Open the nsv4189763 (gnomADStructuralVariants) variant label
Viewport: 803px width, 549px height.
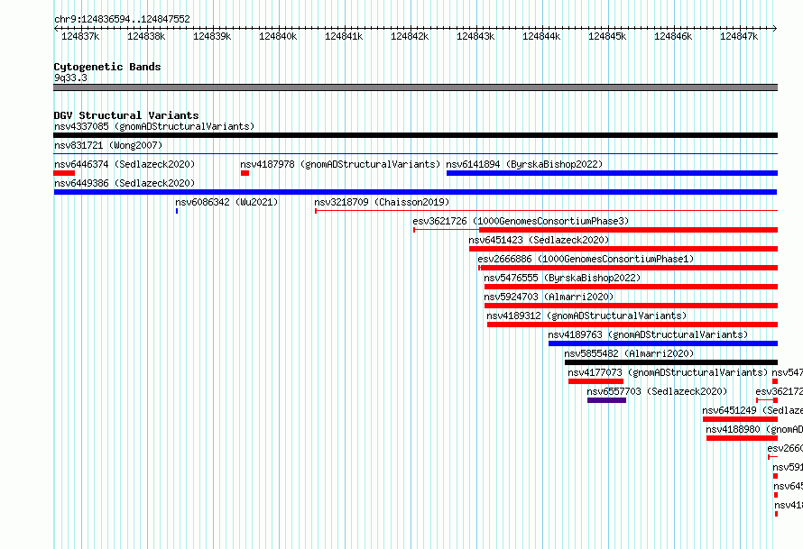click(648, 334)
